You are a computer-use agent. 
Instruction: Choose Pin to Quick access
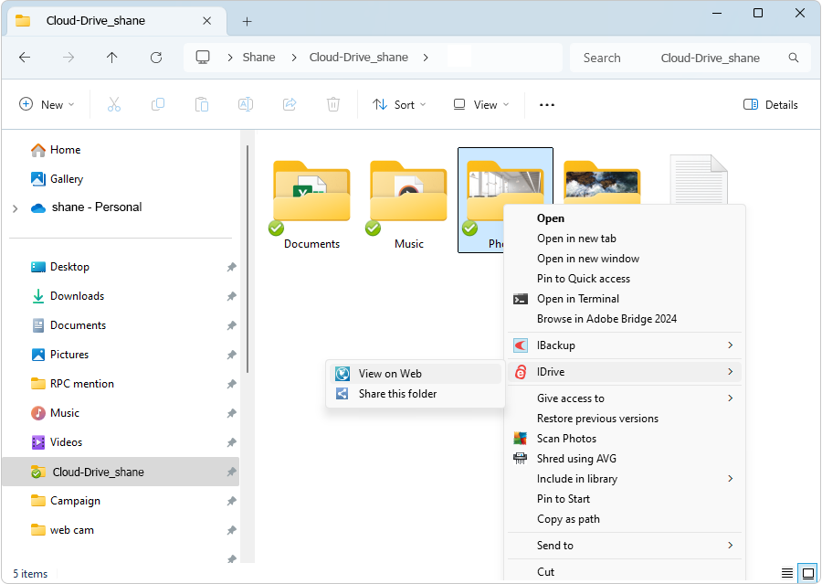[583, 279]
